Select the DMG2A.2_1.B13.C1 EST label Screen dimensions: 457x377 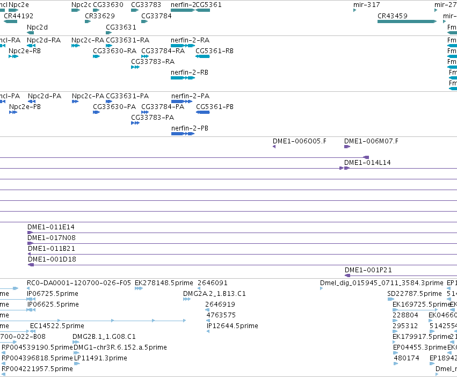pyautogui.click(x=214, y=294)
